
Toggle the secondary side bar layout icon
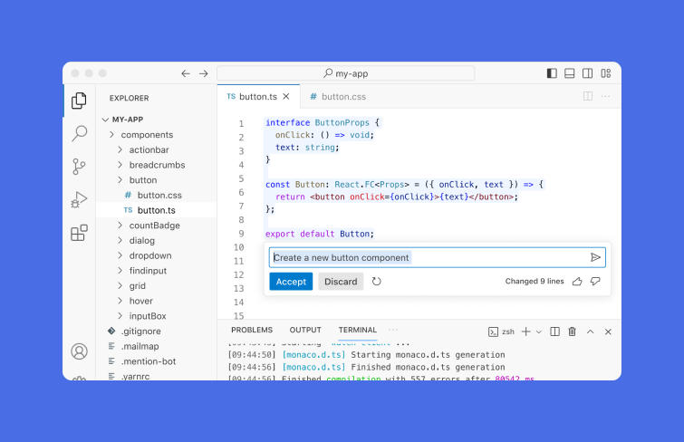tap(588, 73)
